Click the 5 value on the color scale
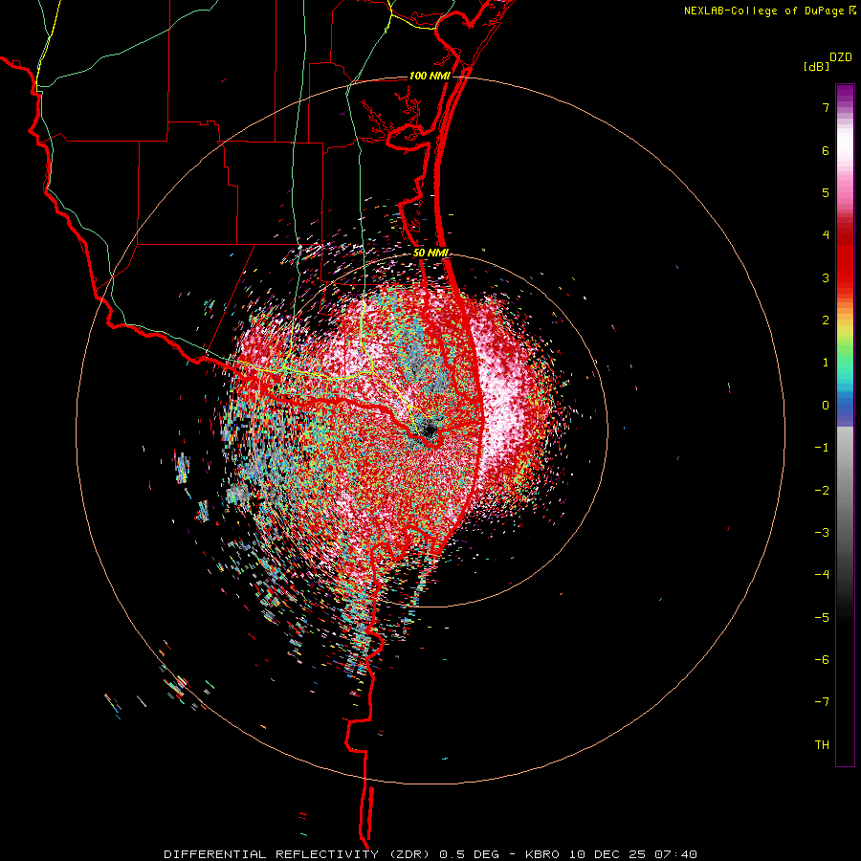 pos(826,192)
